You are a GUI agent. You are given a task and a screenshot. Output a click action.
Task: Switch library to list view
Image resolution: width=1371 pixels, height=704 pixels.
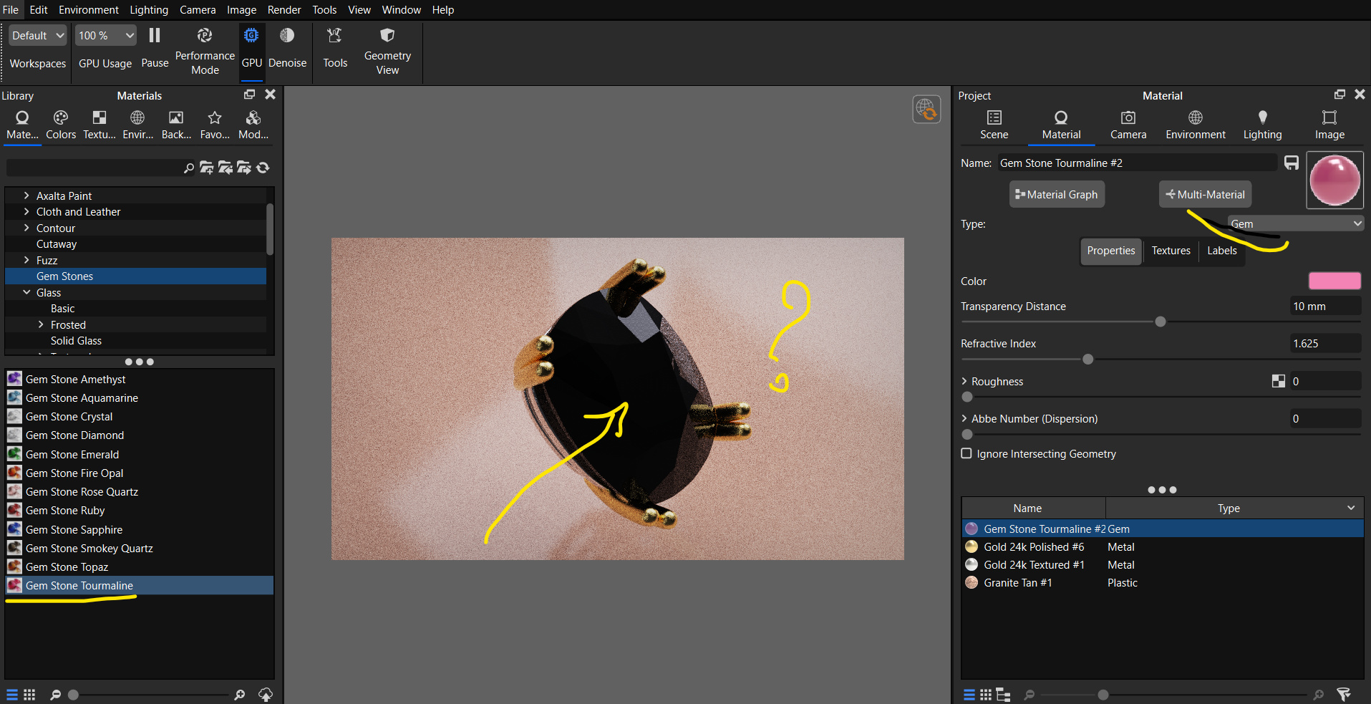(x=12, y=695)
